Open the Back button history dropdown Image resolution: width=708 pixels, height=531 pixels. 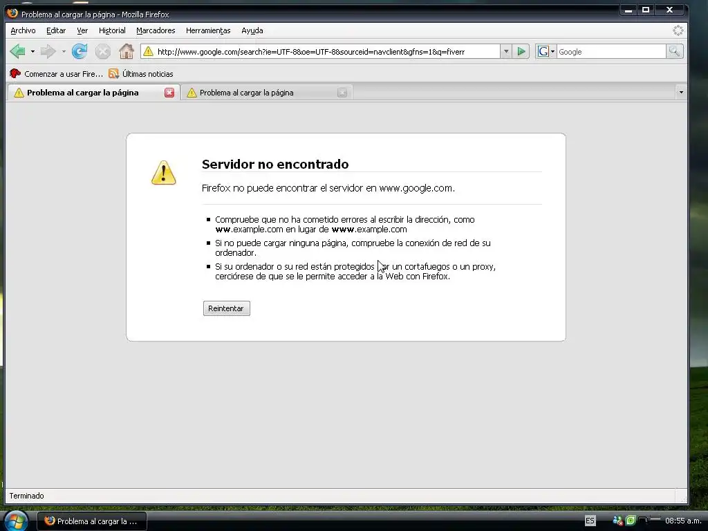click(x=32, y=51)
